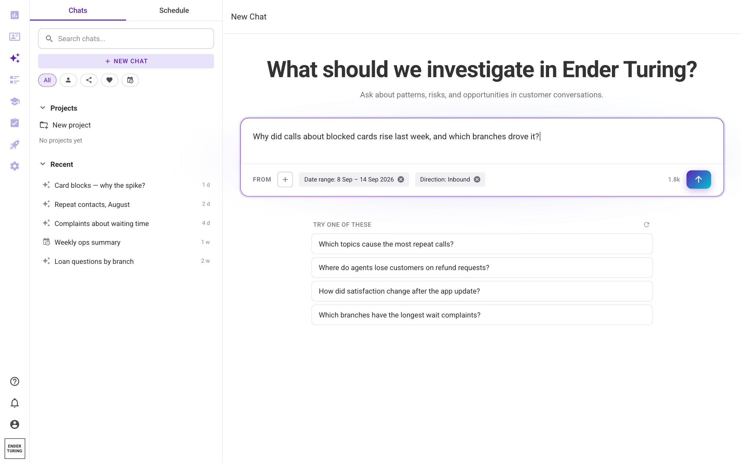Screen dimensions: 741x463
Task: Remove the Direction: Inbound filter chip
Action: pyautogui.click(x=477, y=179)
